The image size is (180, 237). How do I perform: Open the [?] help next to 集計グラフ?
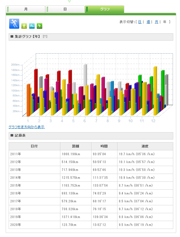tap(45, 36)
